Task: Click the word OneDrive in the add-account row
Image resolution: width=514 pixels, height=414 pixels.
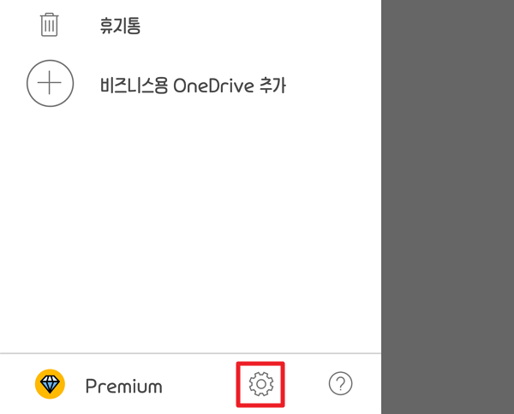Action: (213, 86)
